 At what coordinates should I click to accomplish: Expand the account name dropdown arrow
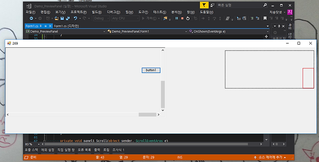284,12
